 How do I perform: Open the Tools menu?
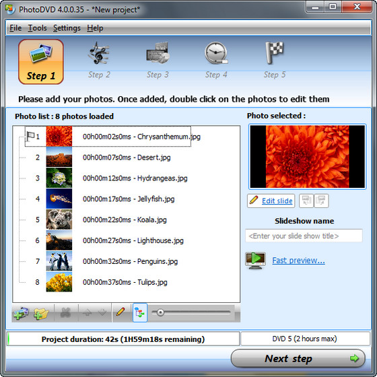coord(37,28)
